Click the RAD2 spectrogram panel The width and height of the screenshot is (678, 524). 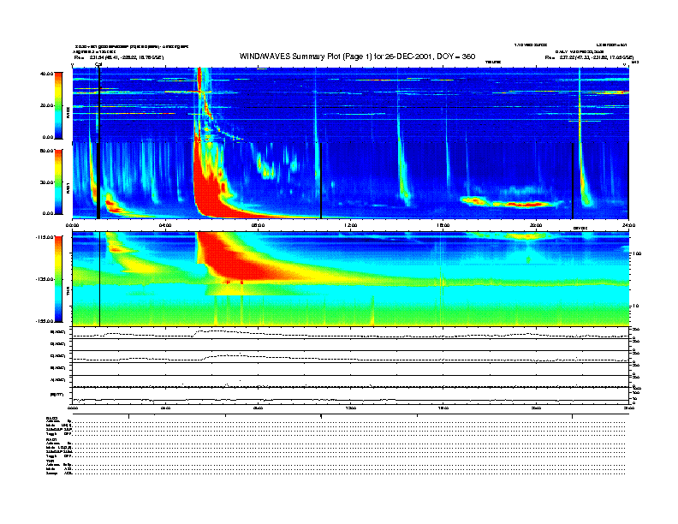click(x=350, y=104)
